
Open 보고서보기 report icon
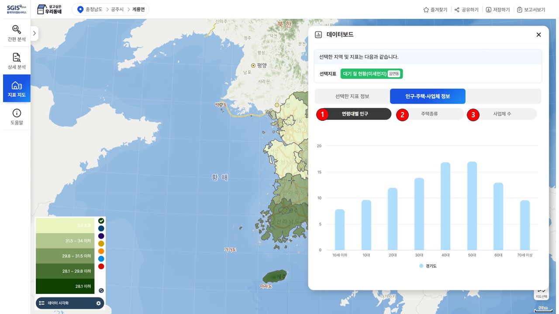(x=519, y=10)
